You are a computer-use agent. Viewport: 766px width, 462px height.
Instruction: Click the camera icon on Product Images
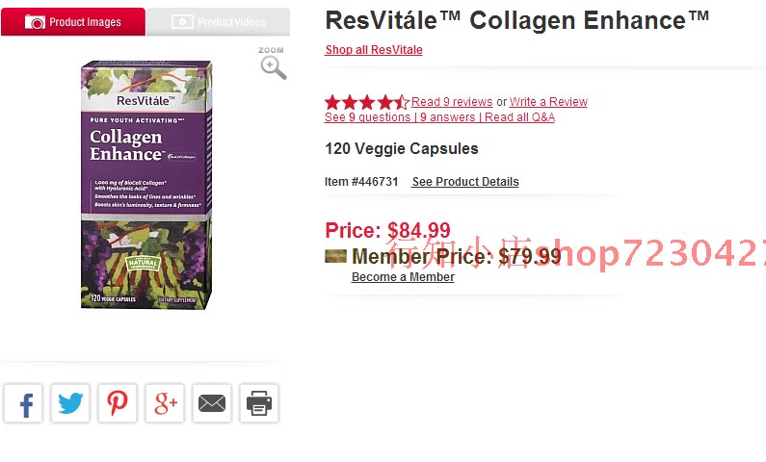pyautogui.click(x=35, y=22)
